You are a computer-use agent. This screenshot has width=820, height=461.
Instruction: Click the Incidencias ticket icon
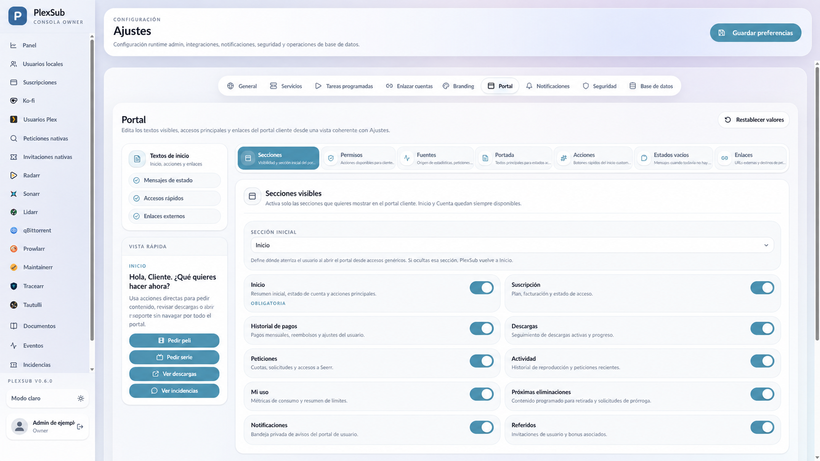point(13,364)
